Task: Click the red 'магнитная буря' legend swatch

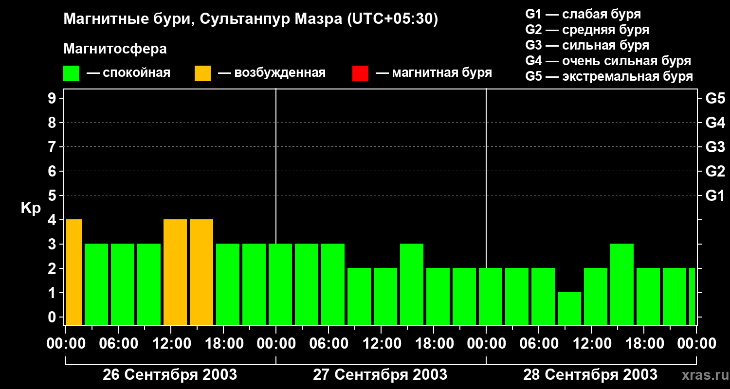Action: [360, 73]
